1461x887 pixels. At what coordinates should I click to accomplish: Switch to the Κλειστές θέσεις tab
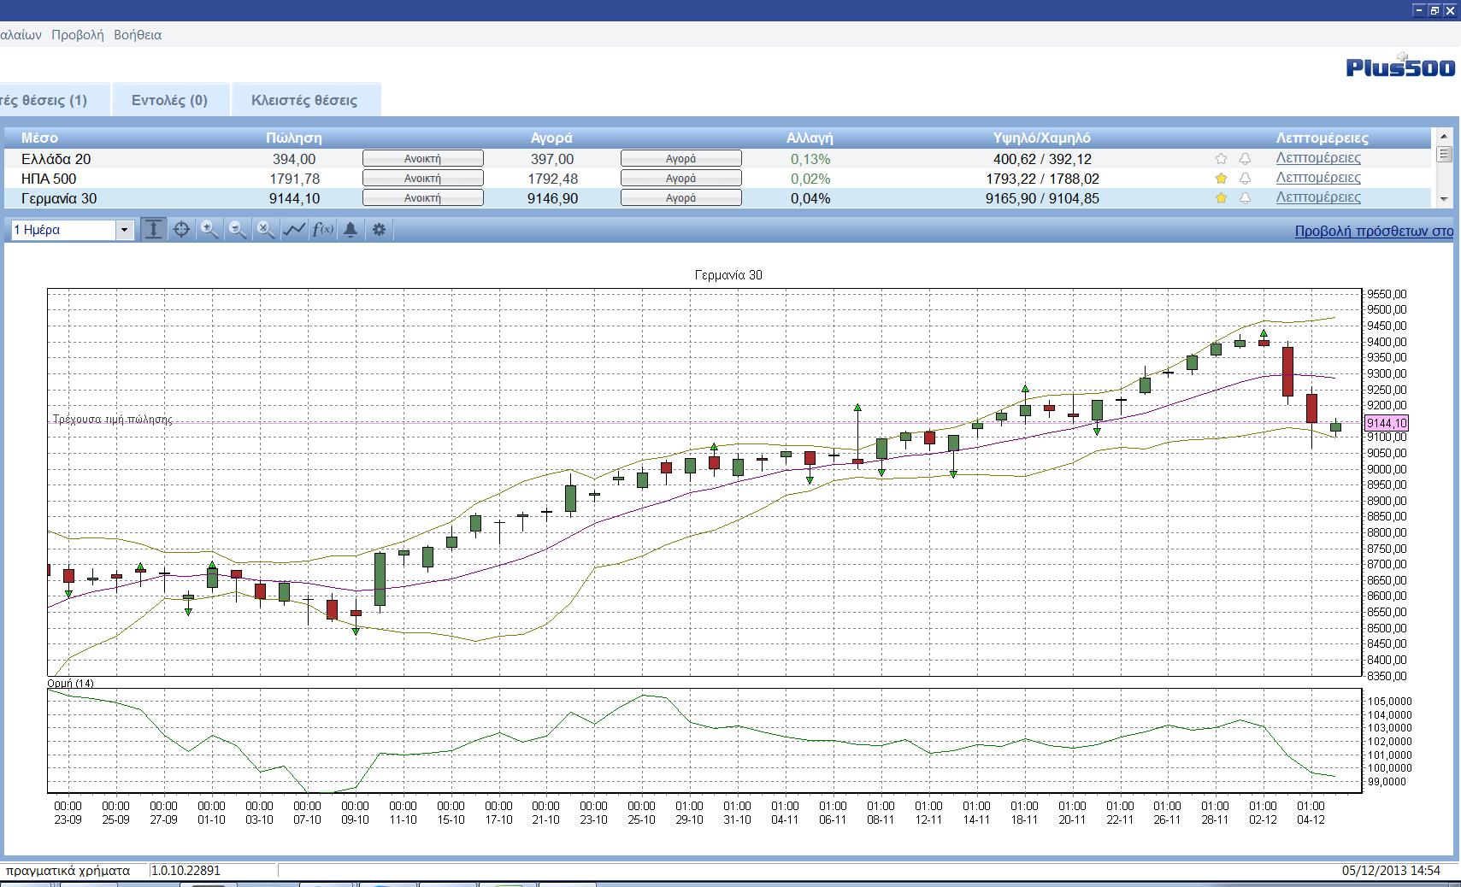304,100
